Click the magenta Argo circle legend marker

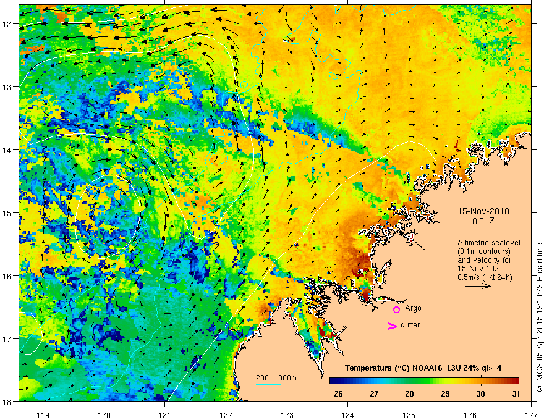[396, 309]
